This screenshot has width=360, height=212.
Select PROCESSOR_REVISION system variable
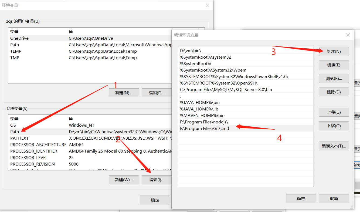(x=32, y=164)
